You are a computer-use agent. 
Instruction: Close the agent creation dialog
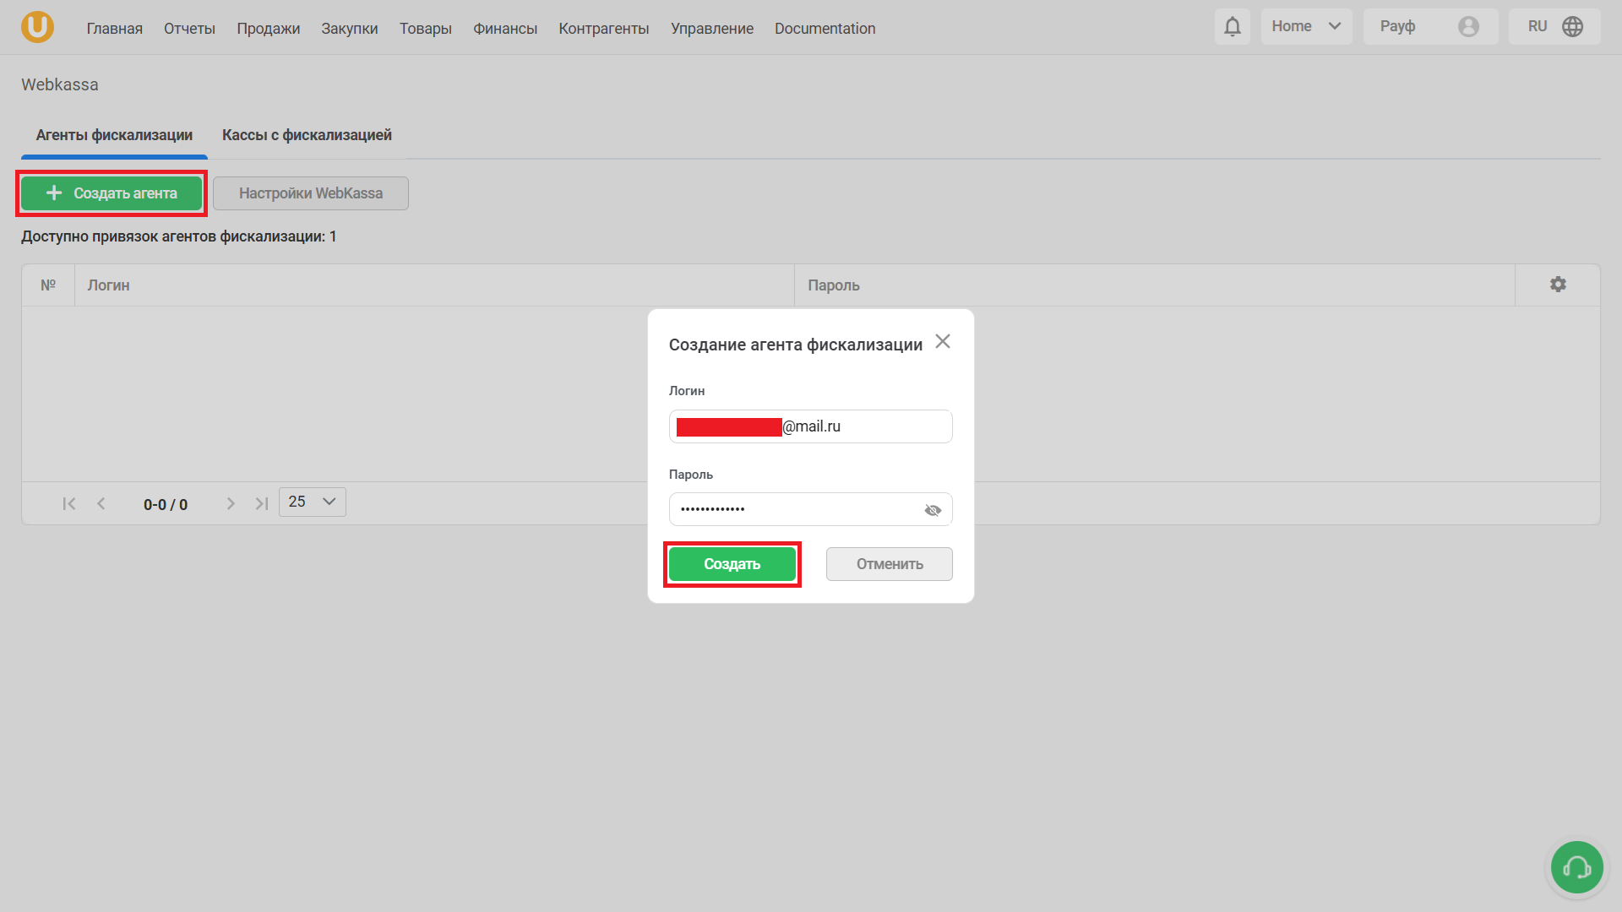click(x=943, y=341)
